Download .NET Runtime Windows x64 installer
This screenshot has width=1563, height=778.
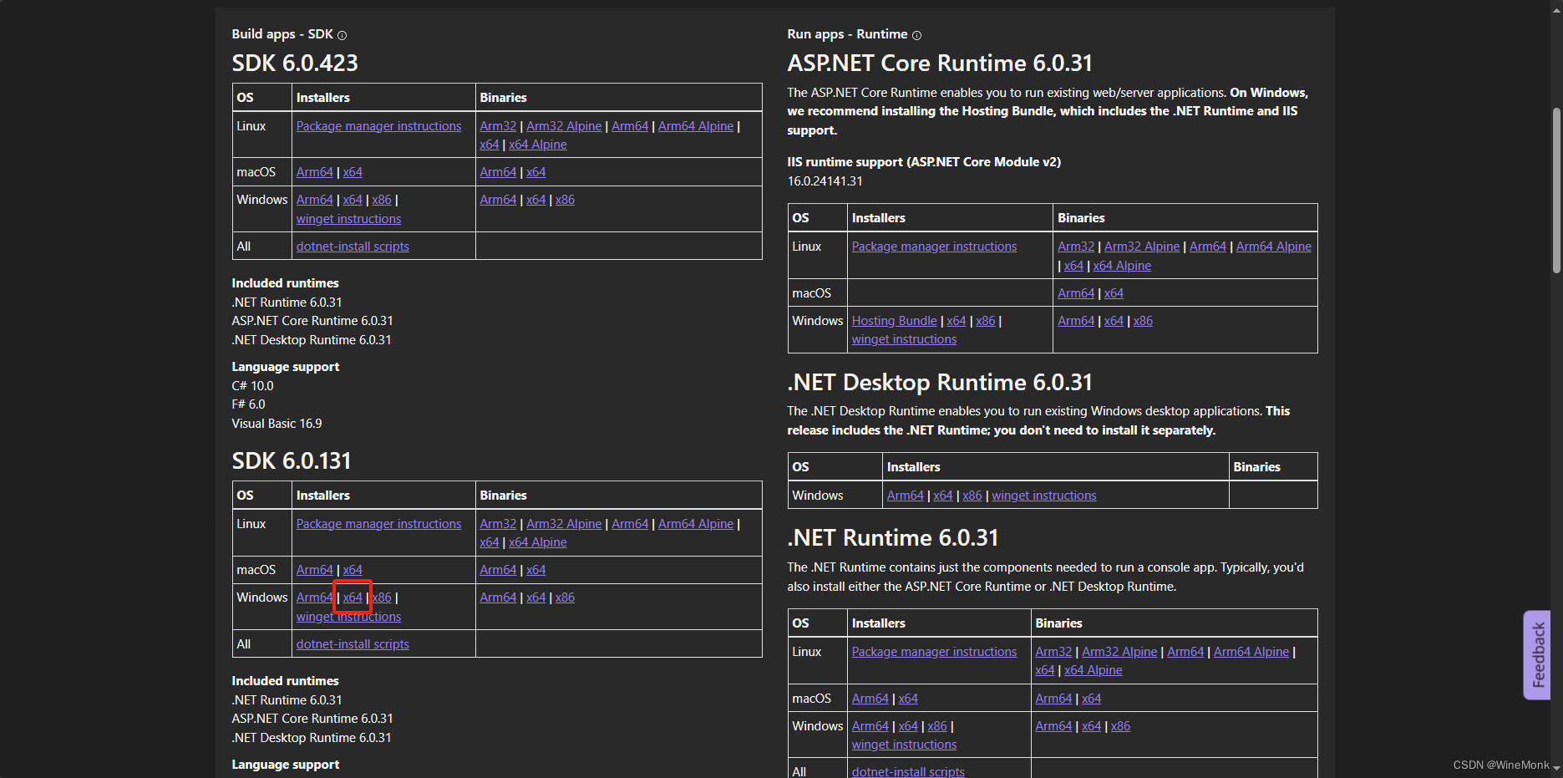pyautogui.click(x=908, y=726)
